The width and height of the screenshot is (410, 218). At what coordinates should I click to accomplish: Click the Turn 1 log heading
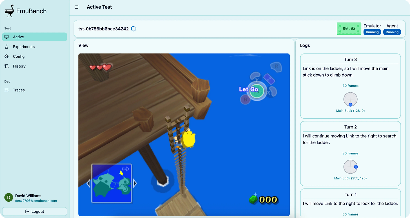click(351, 195)
